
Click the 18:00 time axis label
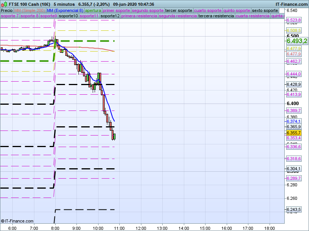point(269,228)
